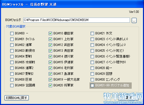Screen dimensions: 144x105
Task: Disable BGM11 上杉家 checkbox
Action: pyautogui.click(x=50, y=39)
